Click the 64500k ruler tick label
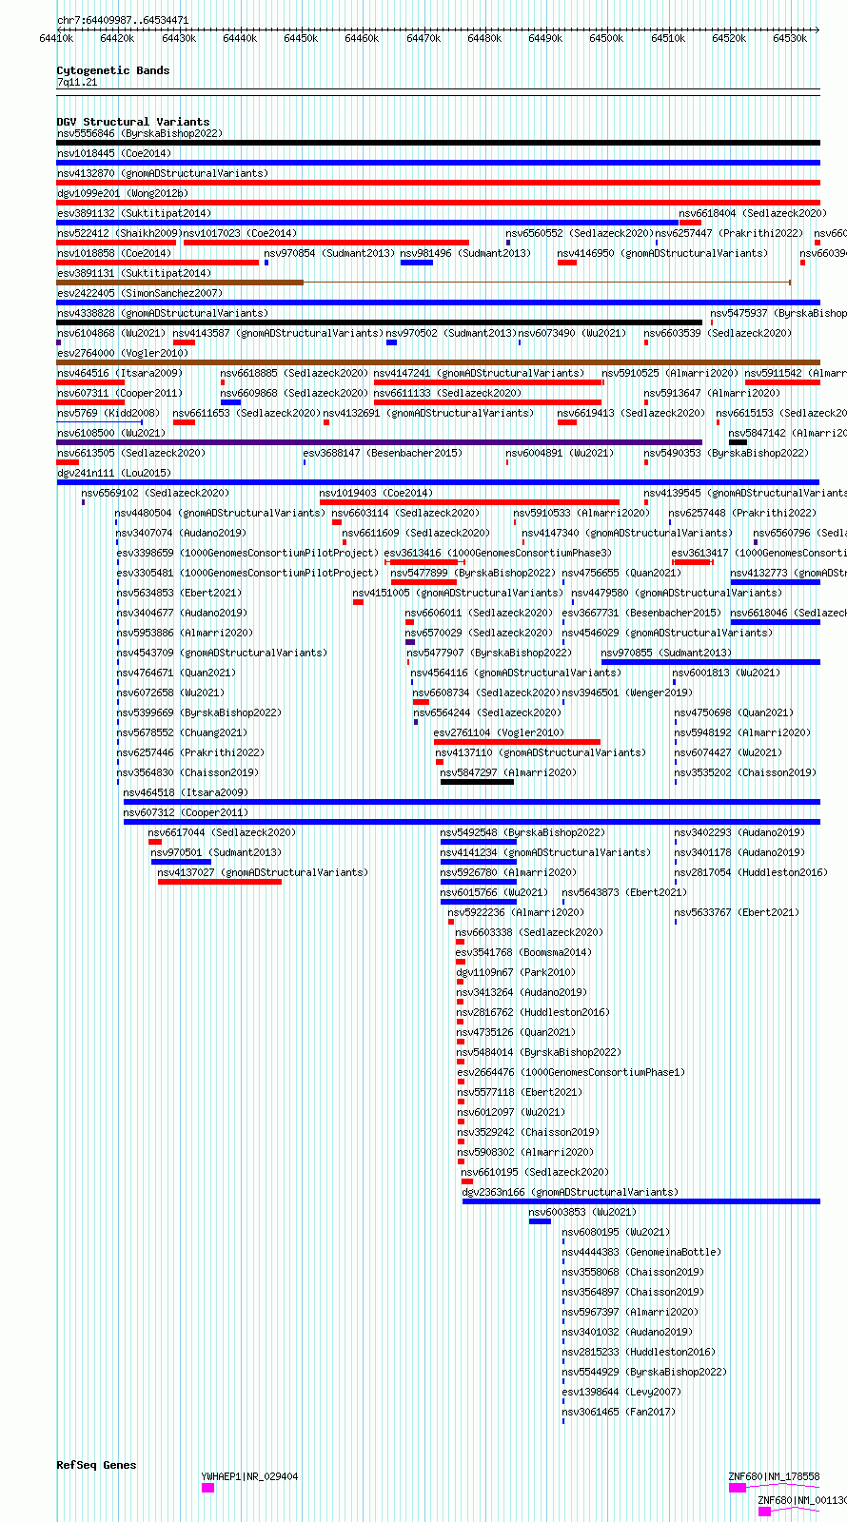This screenshot has height=1522, width=847. [x=606, y=38]
